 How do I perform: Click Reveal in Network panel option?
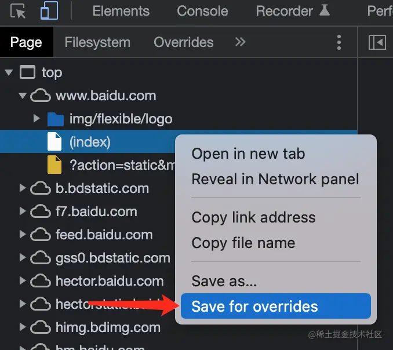(x=275, y=180)
